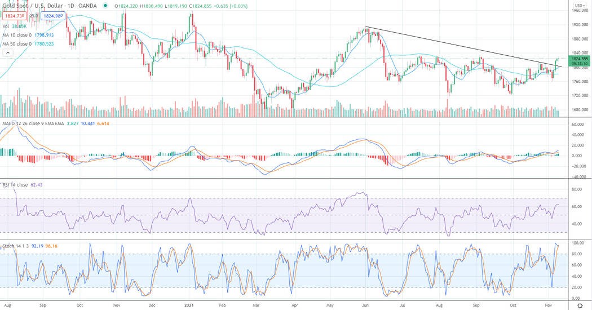Click the Nov marker at right of time axis

pos(548,305)
